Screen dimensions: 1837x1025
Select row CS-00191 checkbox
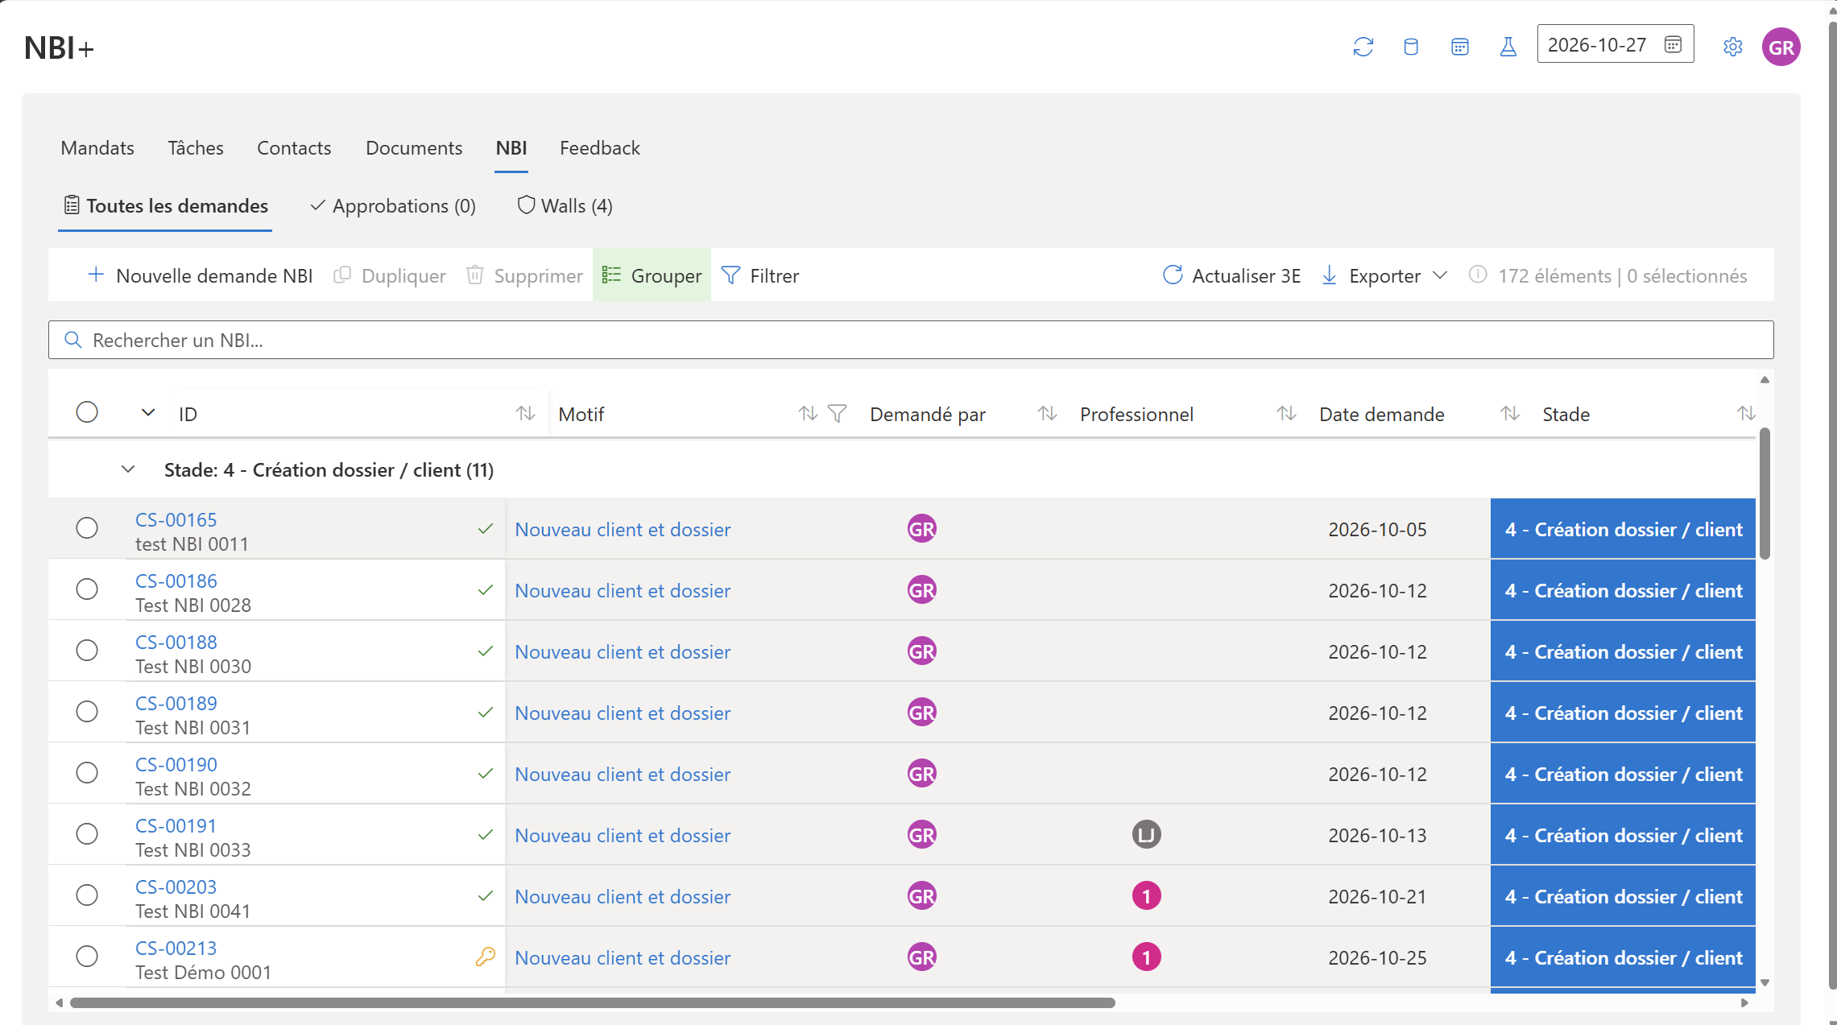(87, 834)
